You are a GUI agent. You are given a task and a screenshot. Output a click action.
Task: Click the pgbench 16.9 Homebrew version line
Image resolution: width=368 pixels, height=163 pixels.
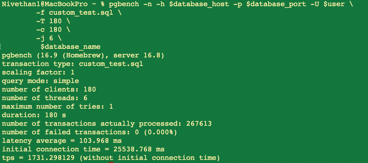click(x=83, y=55)
